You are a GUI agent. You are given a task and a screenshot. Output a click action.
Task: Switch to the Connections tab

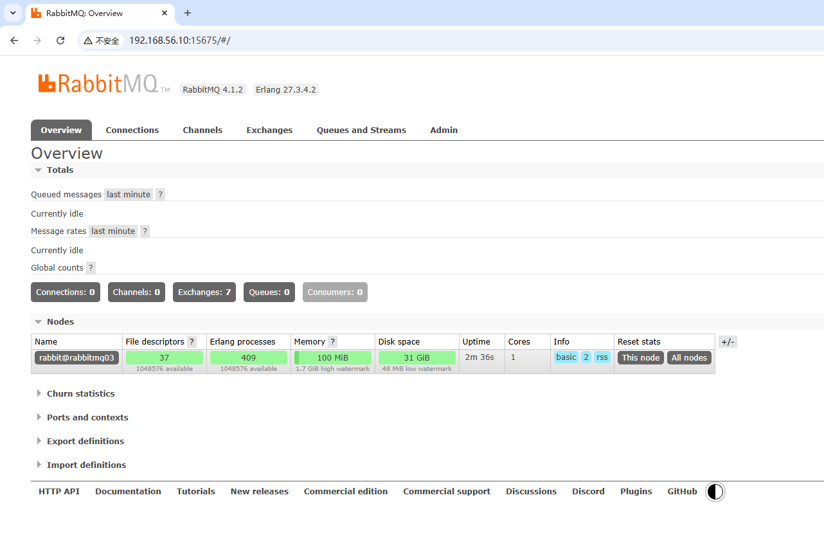tap(132, 130)
